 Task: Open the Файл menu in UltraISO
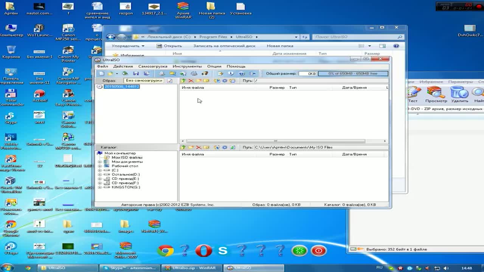(x=102, y=66)
